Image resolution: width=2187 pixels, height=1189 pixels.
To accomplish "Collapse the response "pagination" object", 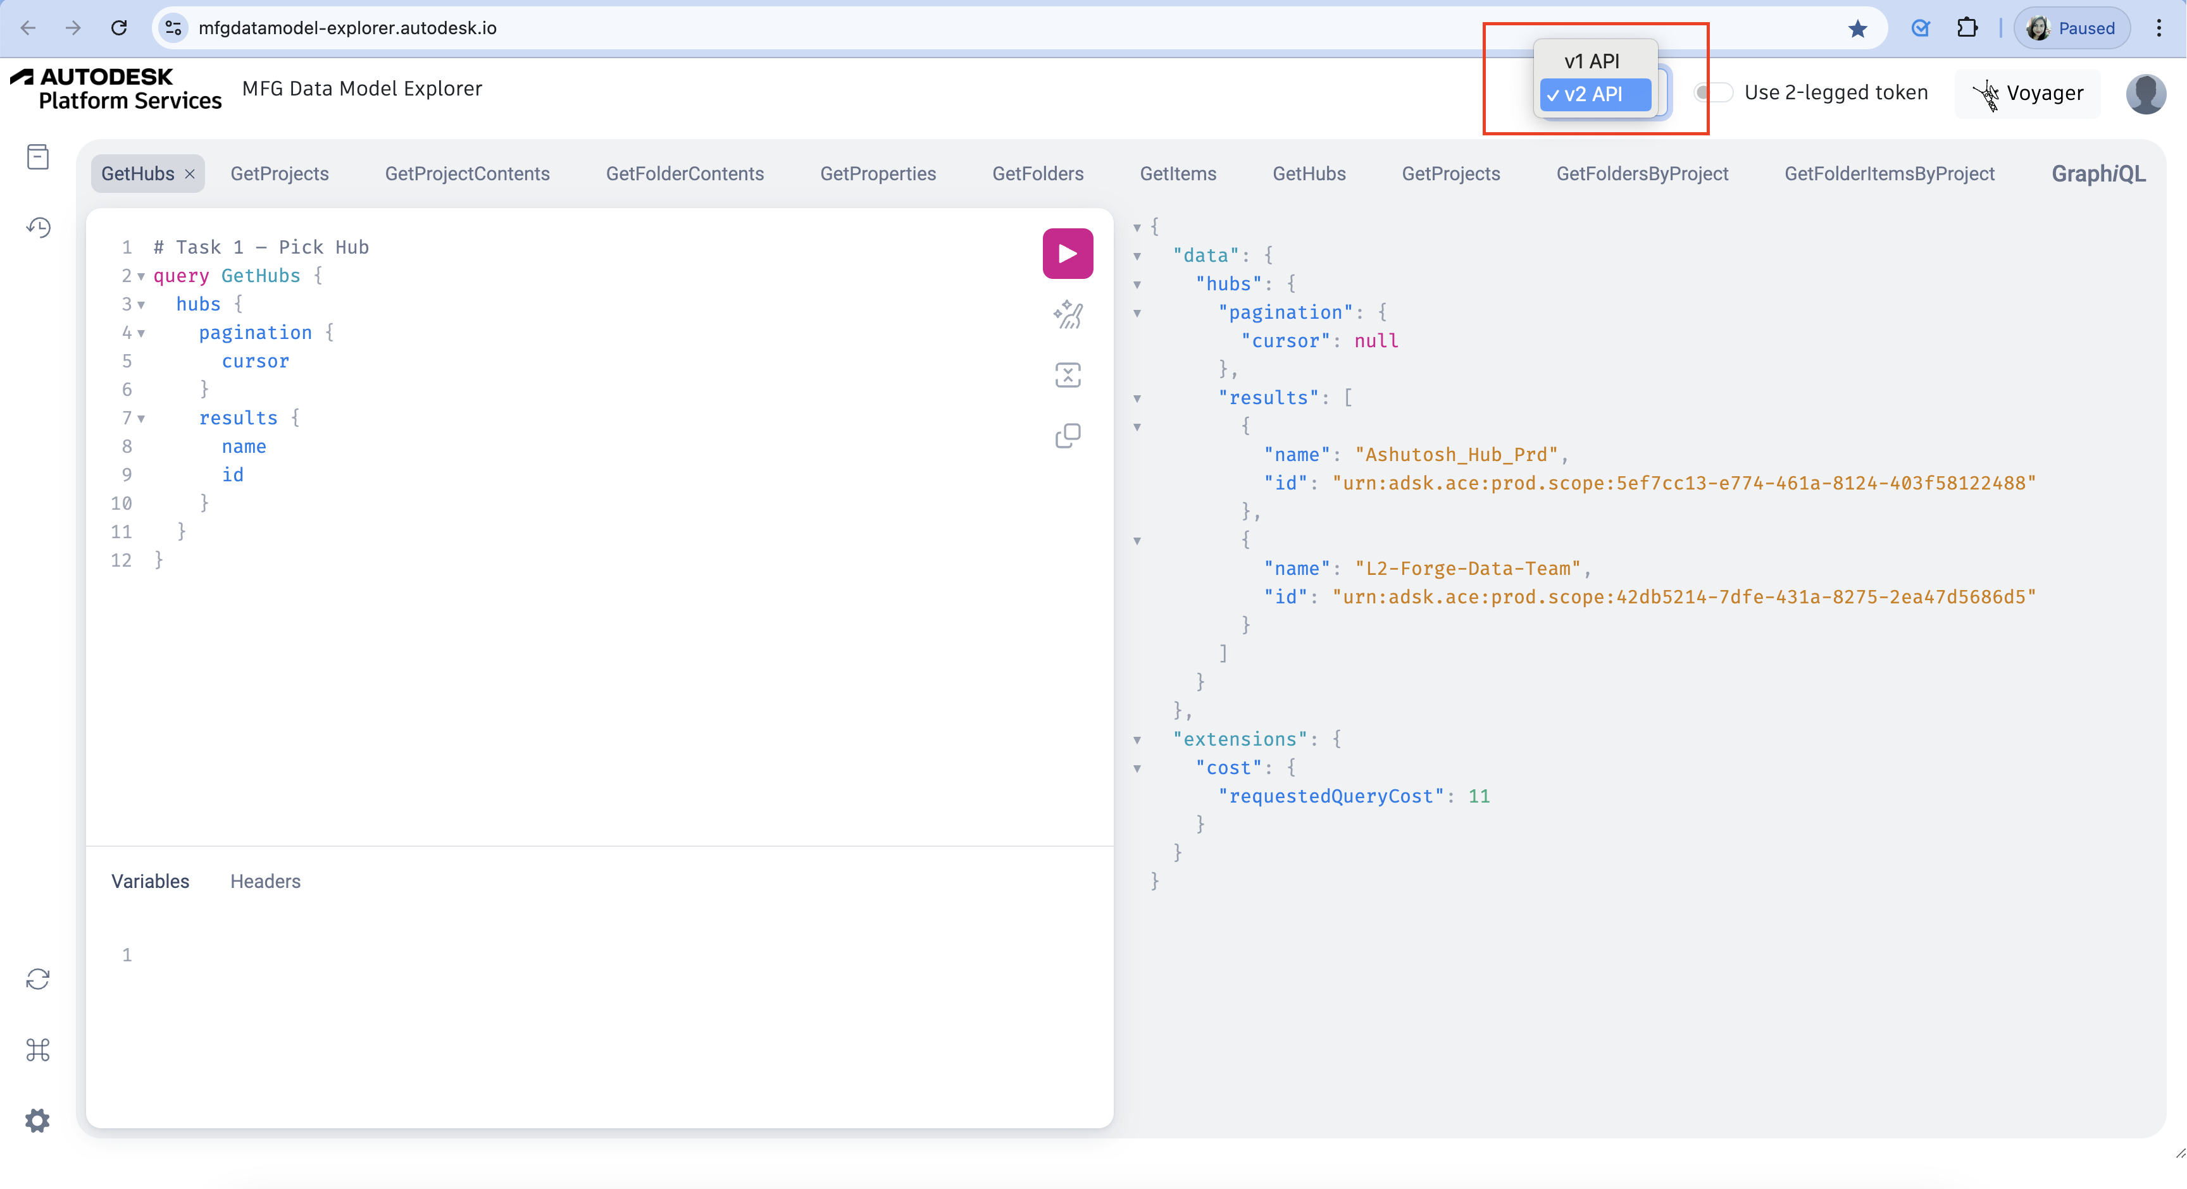I will [x=1137, y=313].
